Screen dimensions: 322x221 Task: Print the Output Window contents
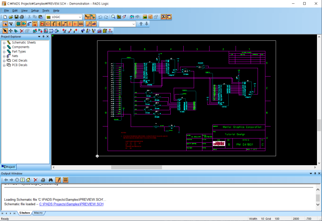tap(43, 180)
